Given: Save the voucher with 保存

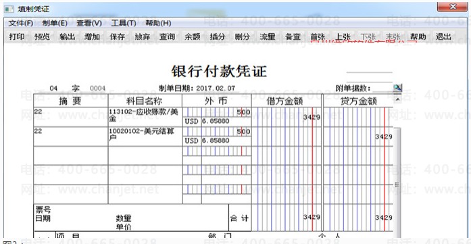Looking at the screenshot, I should [117, 36].
